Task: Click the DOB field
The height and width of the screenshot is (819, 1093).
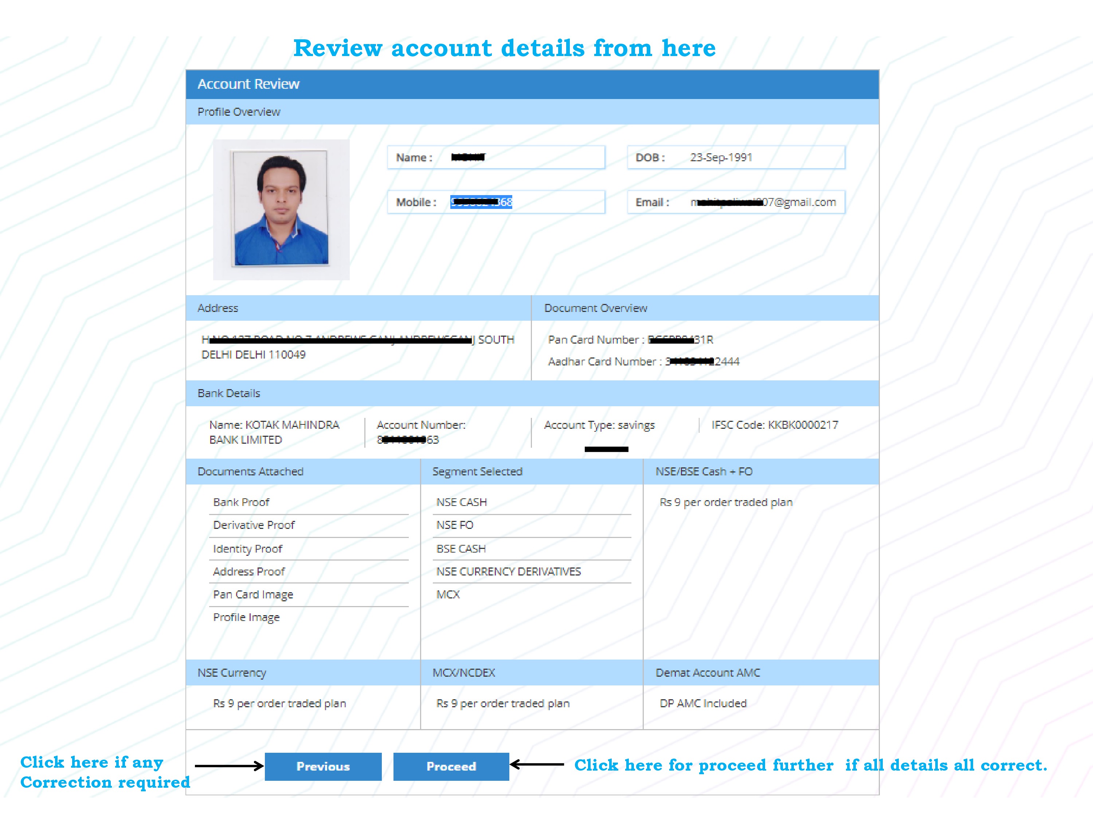Action: (736, 158)
